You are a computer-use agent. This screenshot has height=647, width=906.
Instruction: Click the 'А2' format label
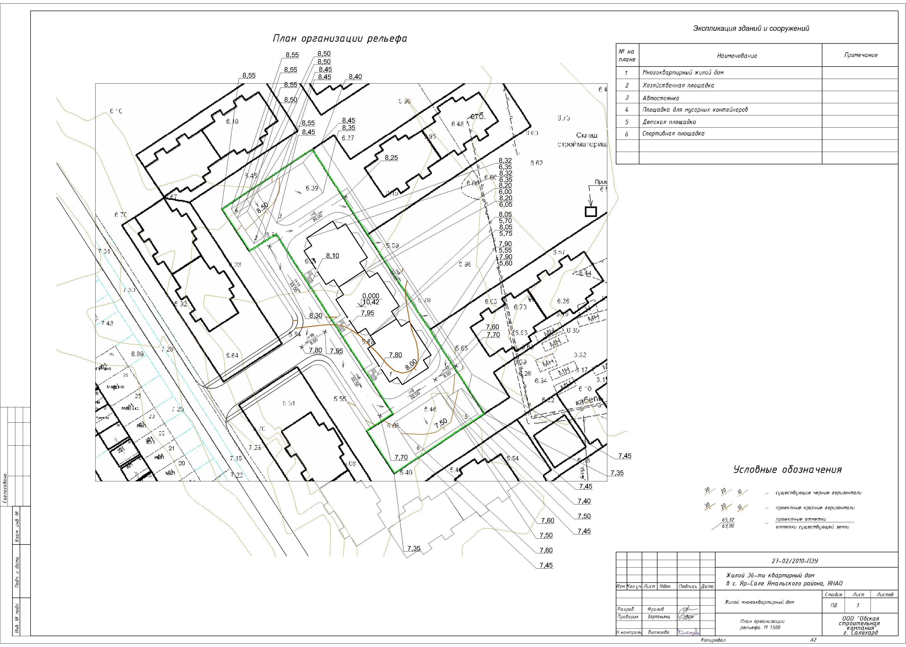pos(813,640)
